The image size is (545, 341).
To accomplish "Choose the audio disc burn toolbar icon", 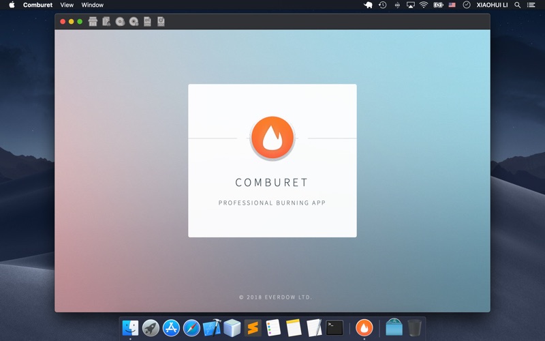I will pyautogui.click(x=120, y=22).
